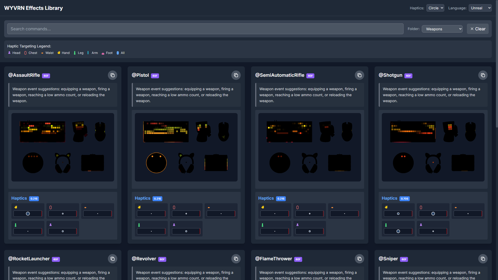Expand the Weapons folder dropdown
The width and height of the screenshot is (498, 280).
tap(442, 29)
